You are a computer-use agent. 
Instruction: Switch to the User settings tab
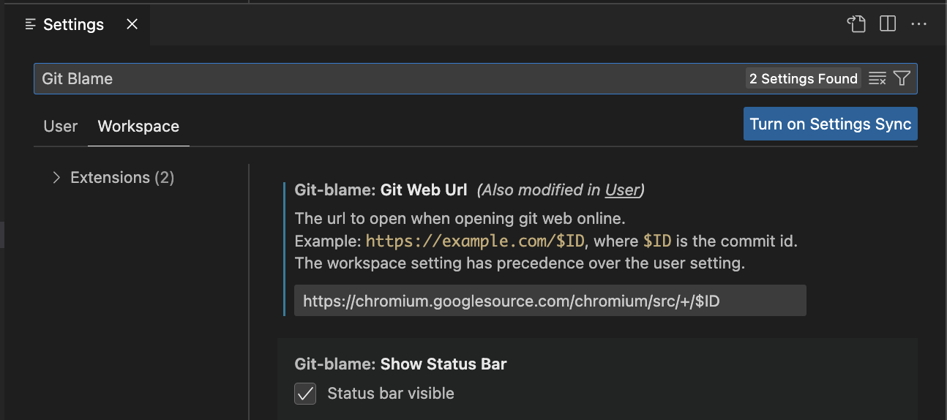[61, 126]
